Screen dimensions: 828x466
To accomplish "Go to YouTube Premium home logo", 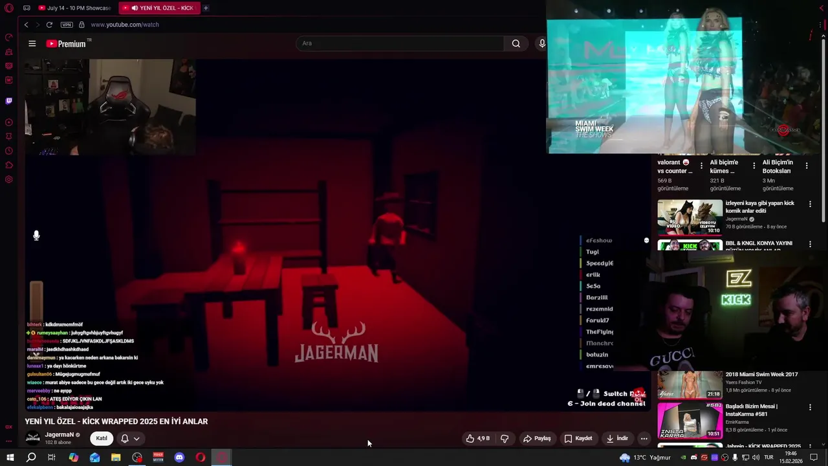I will click(66, 43).
